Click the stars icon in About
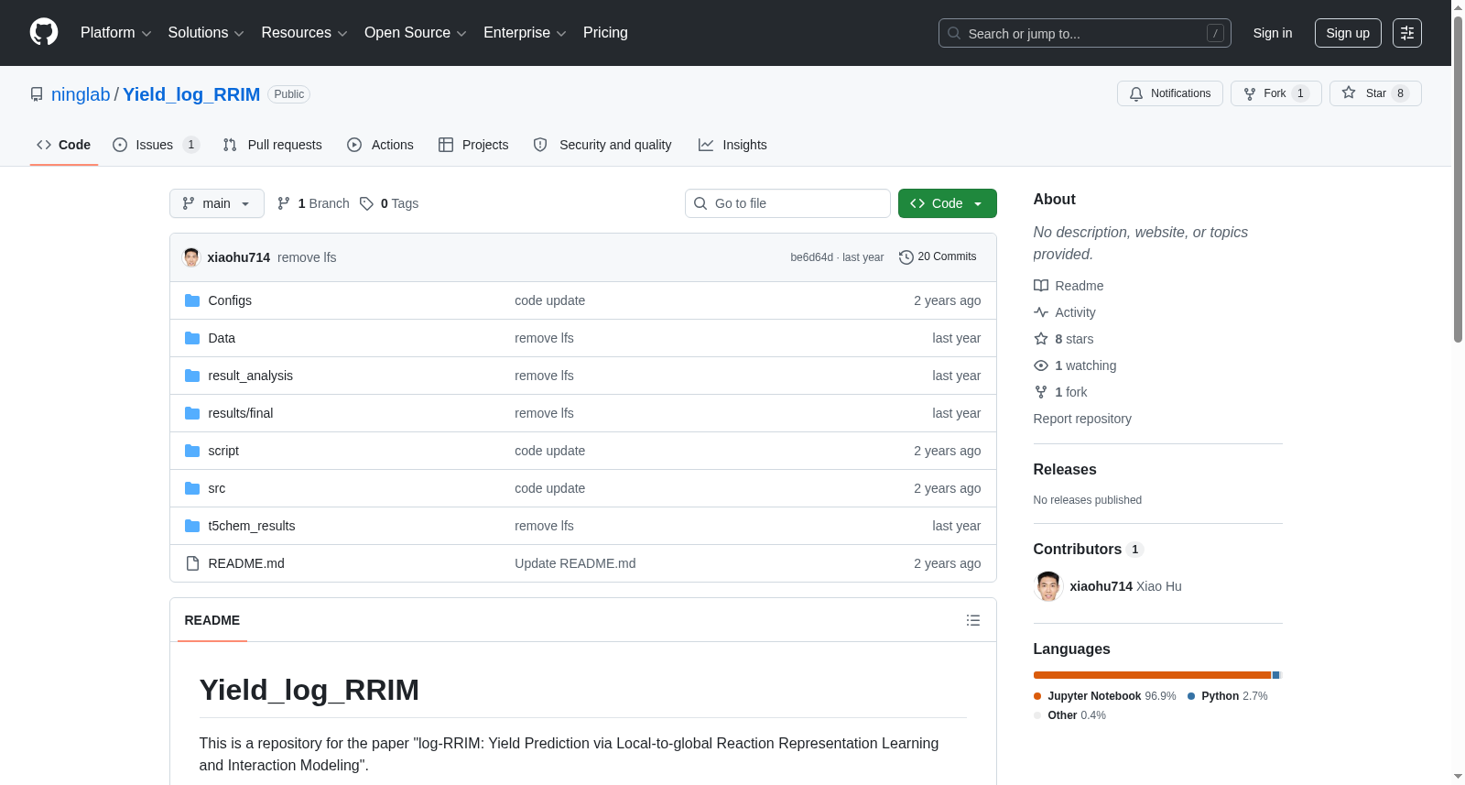 pos(1041,339)
